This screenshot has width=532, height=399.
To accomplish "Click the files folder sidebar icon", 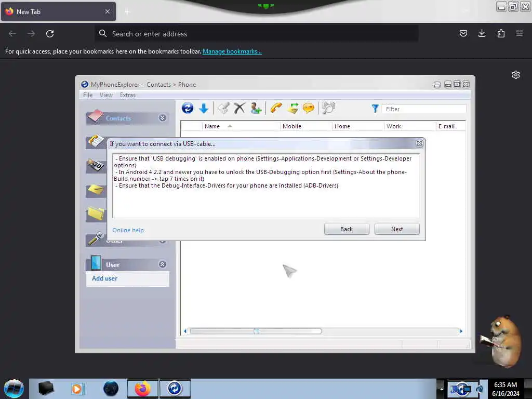I will click(x=96, y=214).
